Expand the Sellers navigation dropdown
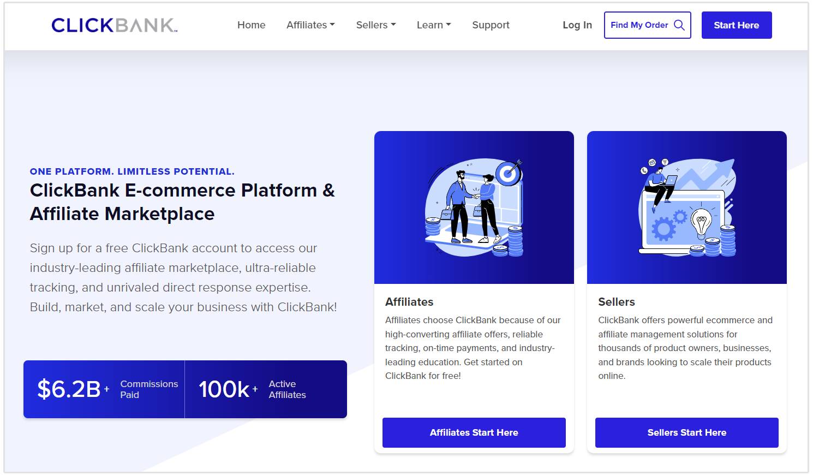 click(375, 25)
